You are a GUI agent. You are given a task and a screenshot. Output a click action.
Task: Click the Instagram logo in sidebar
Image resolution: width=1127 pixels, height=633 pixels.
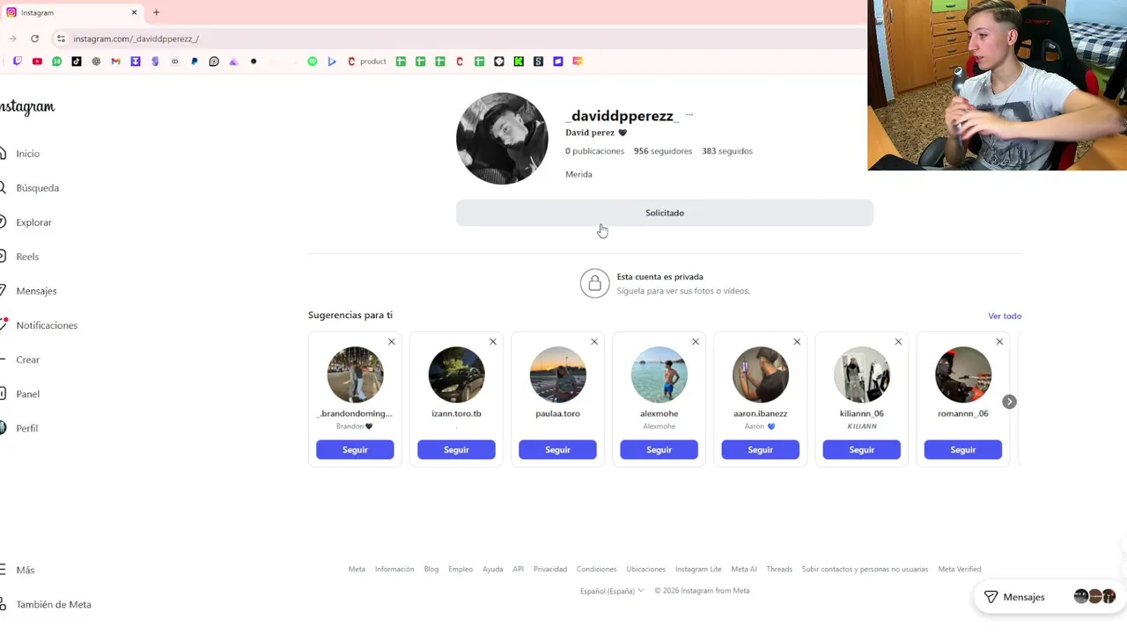point(27,107)
